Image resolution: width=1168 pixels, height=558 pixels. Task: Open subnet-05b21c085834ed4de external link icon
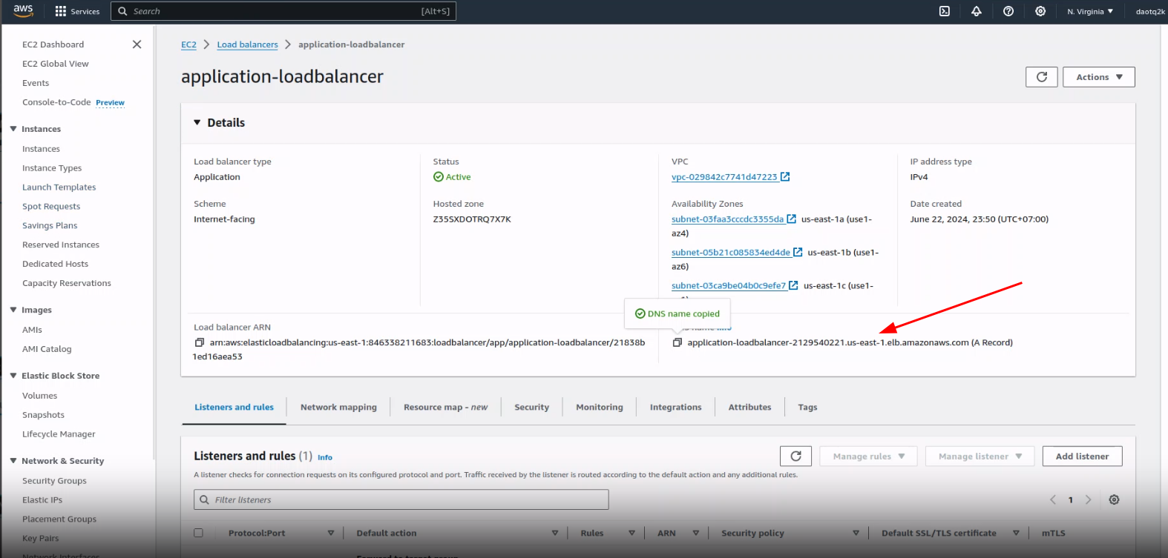(x=798, y=253)
